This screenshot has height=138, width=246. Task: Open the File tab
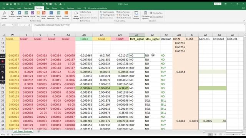(x=4, y=8)
